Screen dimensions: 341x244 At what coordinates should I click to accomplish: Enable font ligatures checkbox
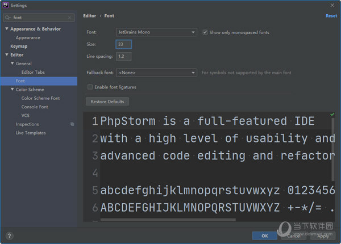coord(90,87)
